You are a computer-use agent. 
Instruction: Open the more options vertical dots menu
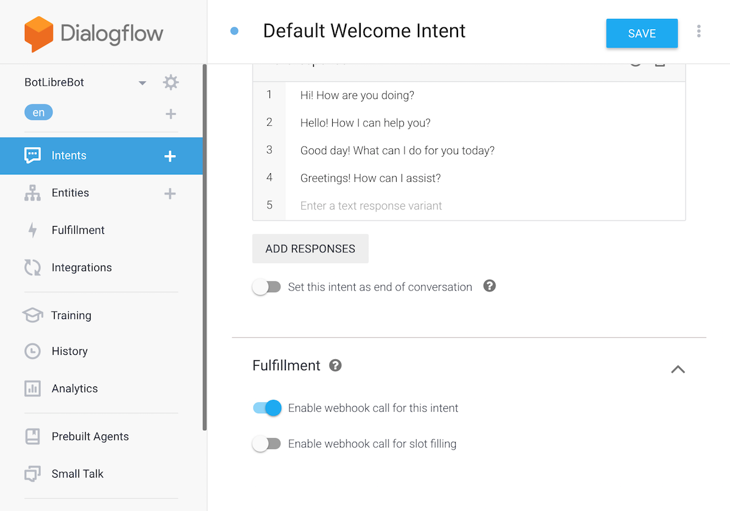click(x=699, y=31)
